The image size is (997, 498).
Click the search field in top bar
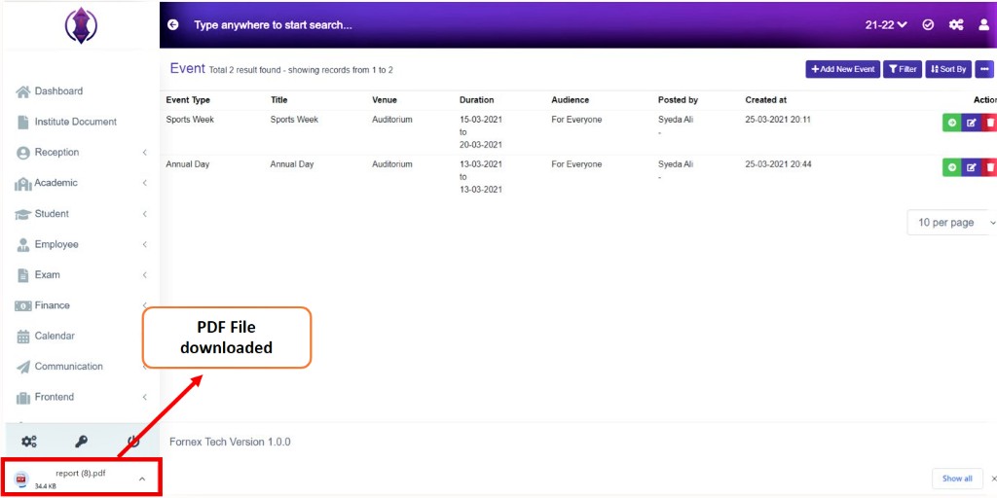[274, 25]
